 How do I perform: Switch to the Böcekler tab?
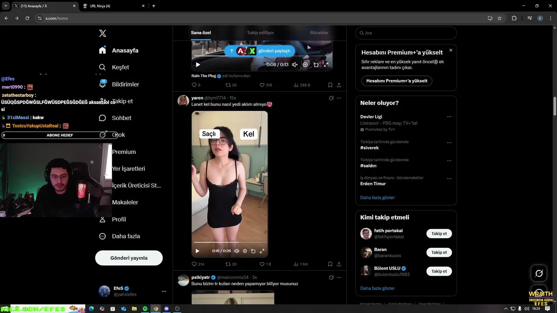[319, 33]
